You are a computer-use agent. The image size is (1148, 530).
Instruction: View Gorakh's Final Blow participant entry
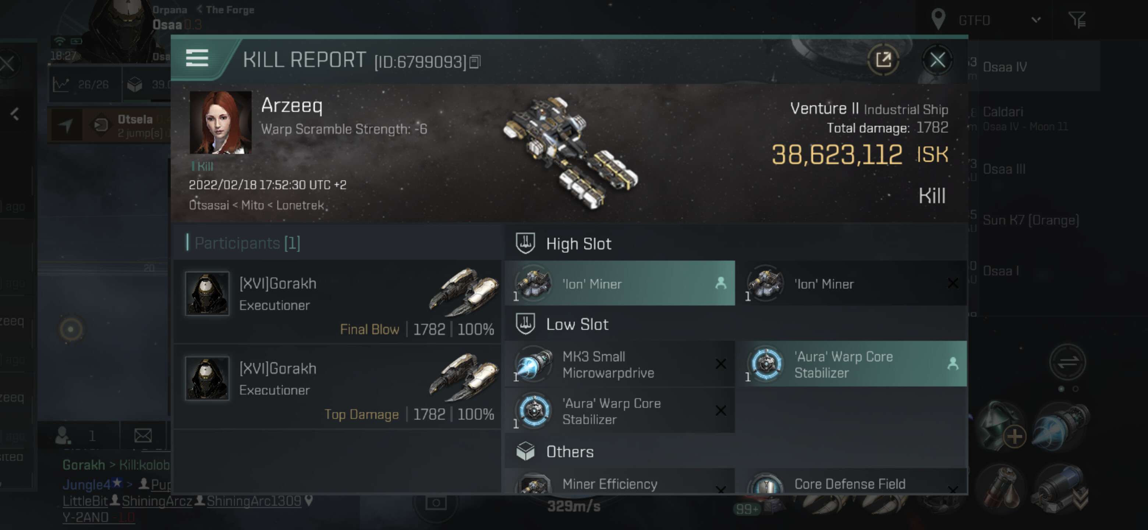338,302
